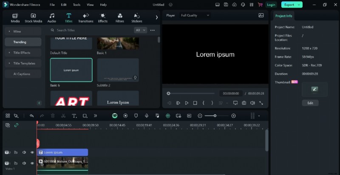Screen dimensions: 340x175
Task: Mute track 2 speaker icon
Action: [x=24, y=152]
